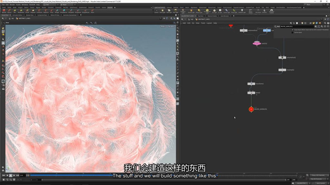Open the Redshift menu
330x185 pixels.
click(x=32, y=4)
